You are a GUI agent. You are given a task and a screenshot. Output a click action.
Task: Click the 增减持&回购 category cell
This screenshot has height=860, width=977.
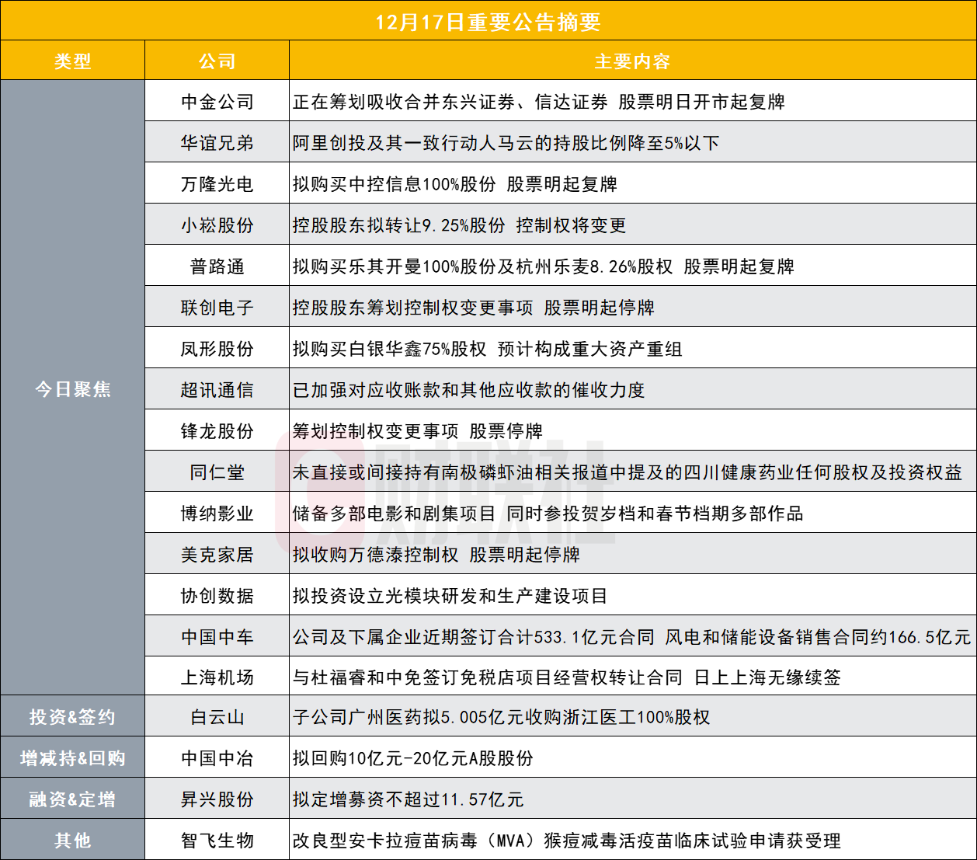point(72,758)
